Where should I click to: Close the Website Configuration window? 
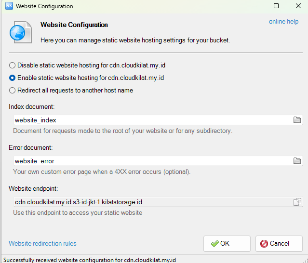click(298, 6)
